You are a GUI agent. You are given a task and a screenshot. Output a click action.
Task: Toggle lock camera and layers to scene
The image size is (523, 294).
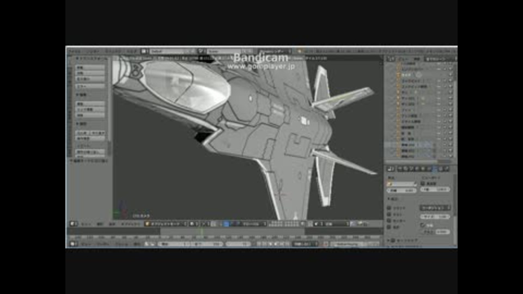(303, 224)
